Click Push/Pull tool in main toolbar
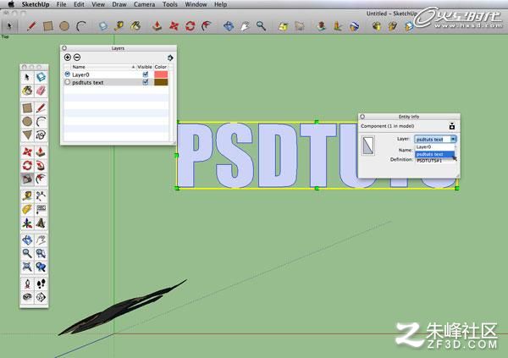 (157, 26)
